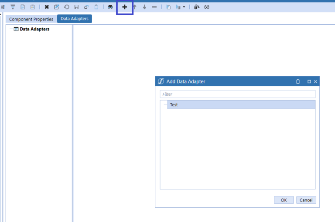Click the down arrow move icon
This screenshot has height=222, width=335.
144,7
